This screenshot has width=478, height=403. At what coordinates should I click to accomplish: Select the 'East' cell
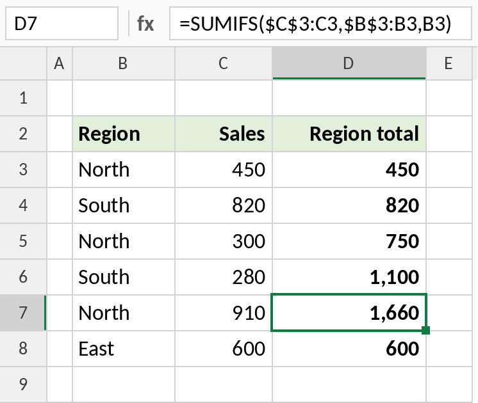click(124, 349)
